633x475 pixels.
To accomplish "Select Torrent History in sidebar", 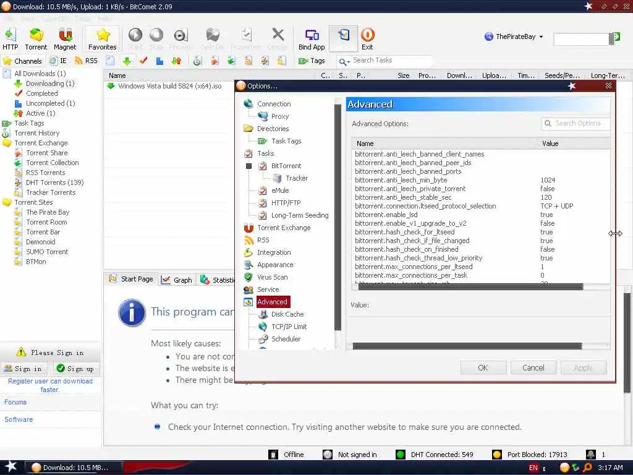I will point(36,133).
